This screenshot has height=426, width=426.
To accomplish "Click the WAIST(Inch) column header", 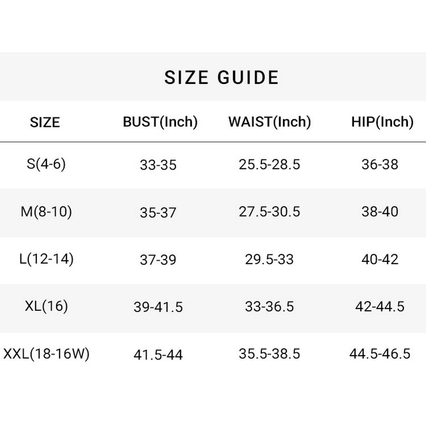I will pos(270,122).
